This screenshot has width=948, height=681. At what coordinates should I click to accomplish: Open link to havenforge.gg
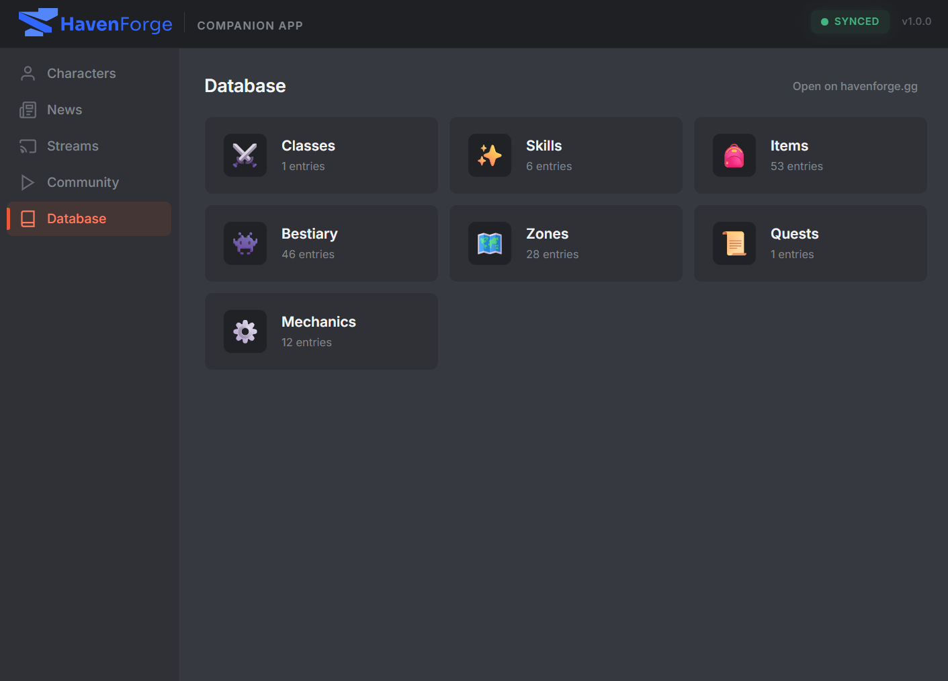tap(855, 86)
